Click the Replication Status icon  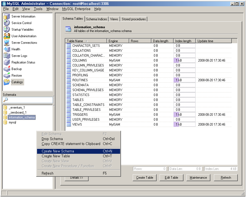click(x=7, y=62)
